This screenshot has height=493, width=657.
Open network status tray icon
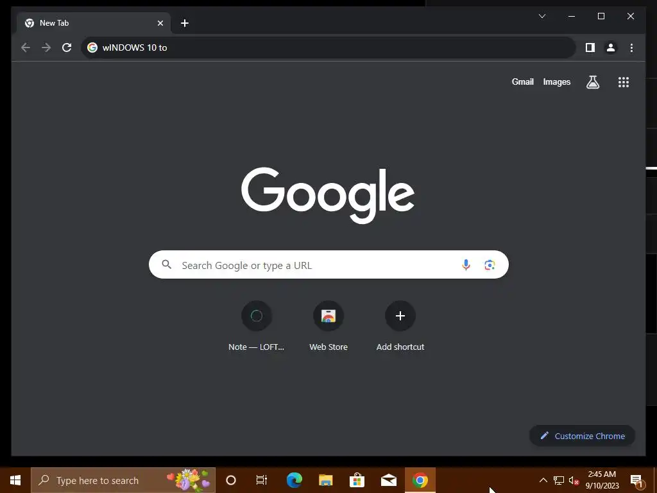point(559,480)
